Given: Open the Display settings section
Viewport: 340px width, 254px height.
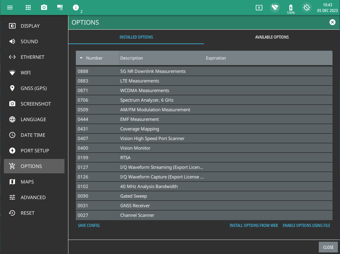Looking at the screenshot, I should tap(30, 26).
